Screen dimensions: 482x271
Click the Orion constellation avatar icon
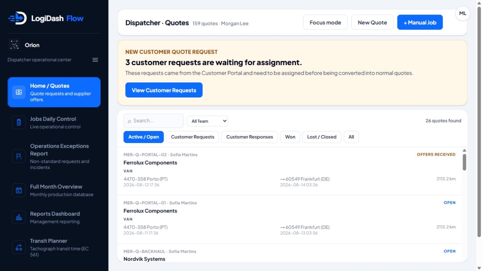14,45
